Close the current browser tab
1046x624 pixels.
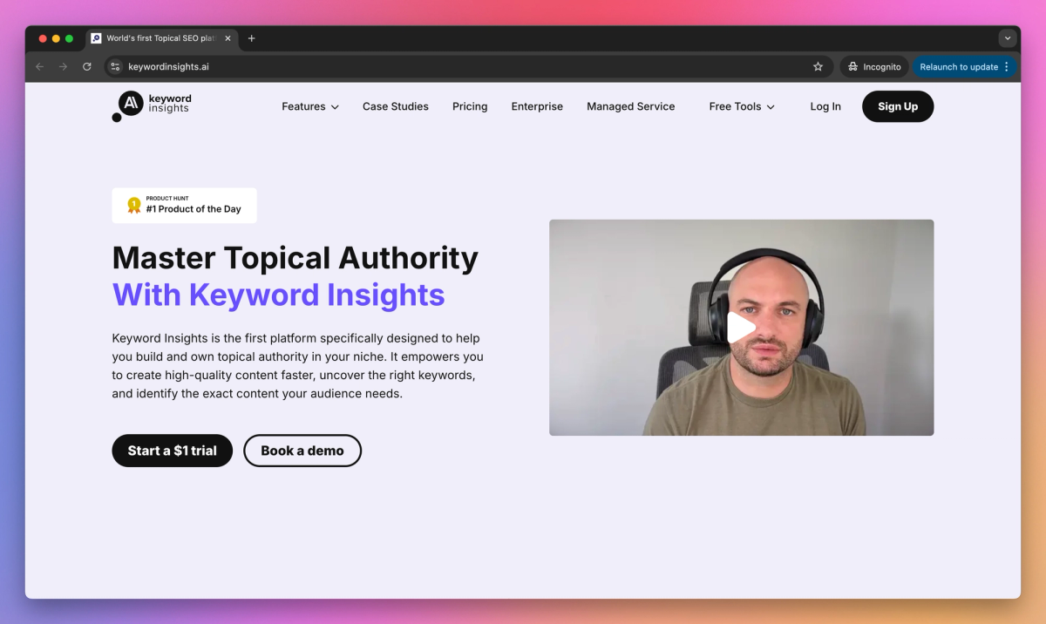tap(228, 38)
